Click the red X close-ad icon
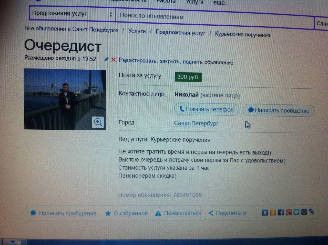The image size is (328, 245). 113,59
